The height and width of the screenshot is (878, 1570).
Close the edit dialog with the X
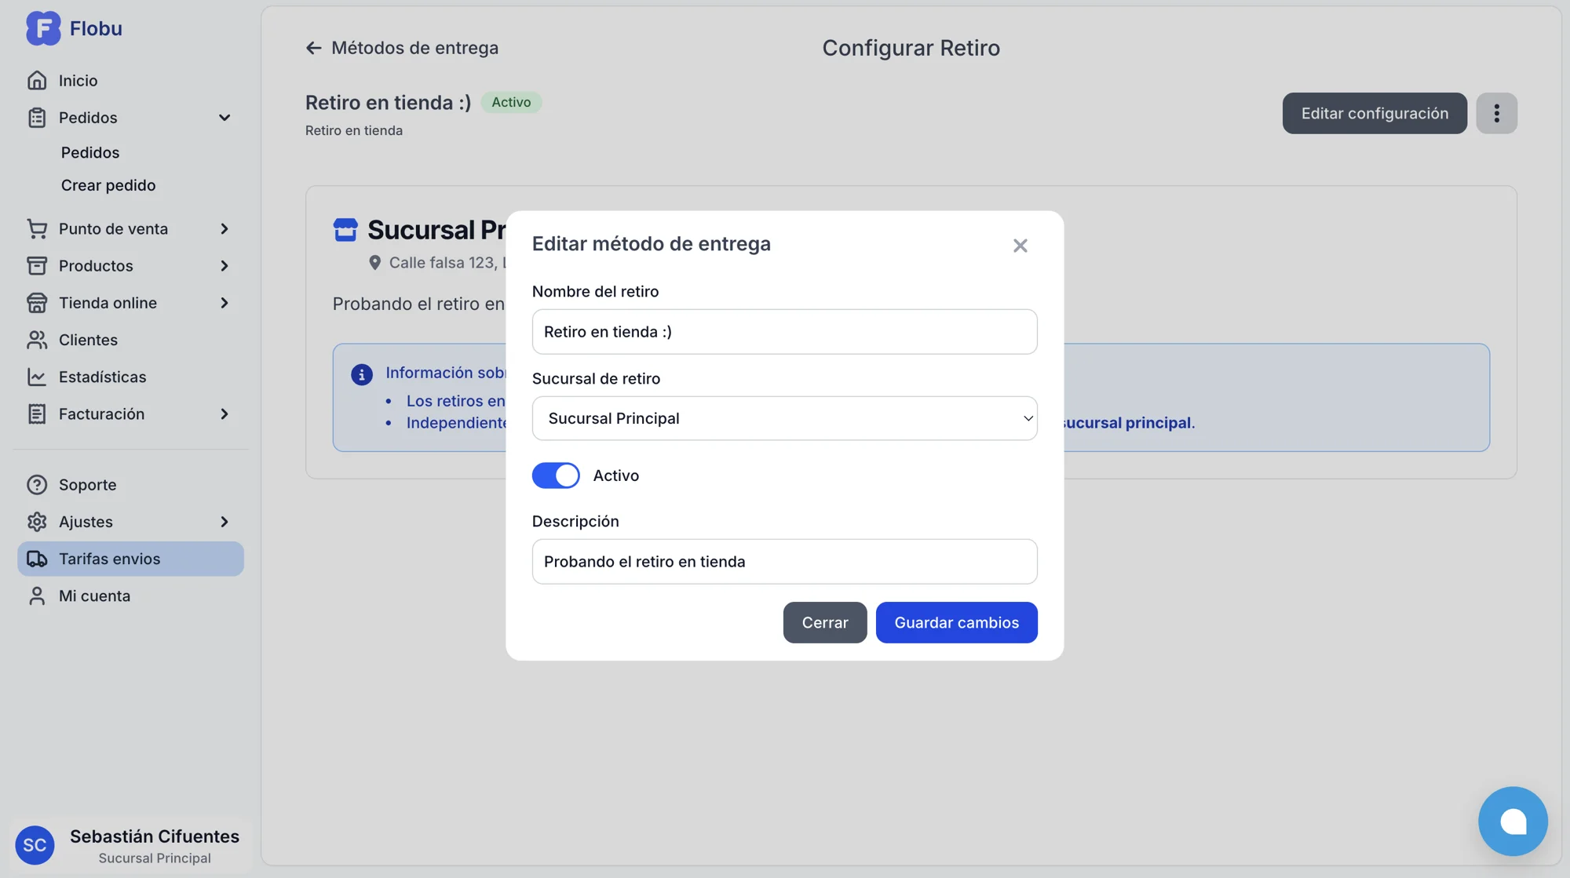coord(1020,246)
